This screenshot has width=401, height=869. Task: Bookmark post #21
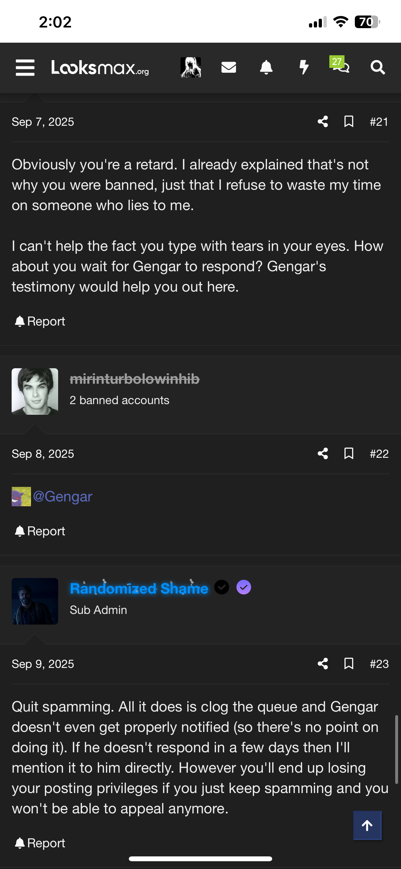tap(348, 122)
